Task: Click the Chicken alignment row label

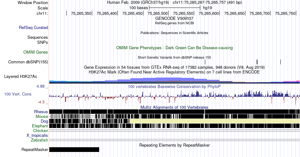Action: (40, 131)
